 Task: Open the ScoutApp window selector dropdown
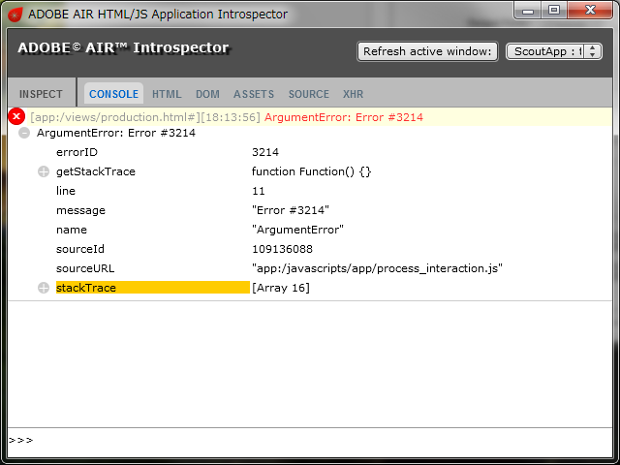point(554,51)
